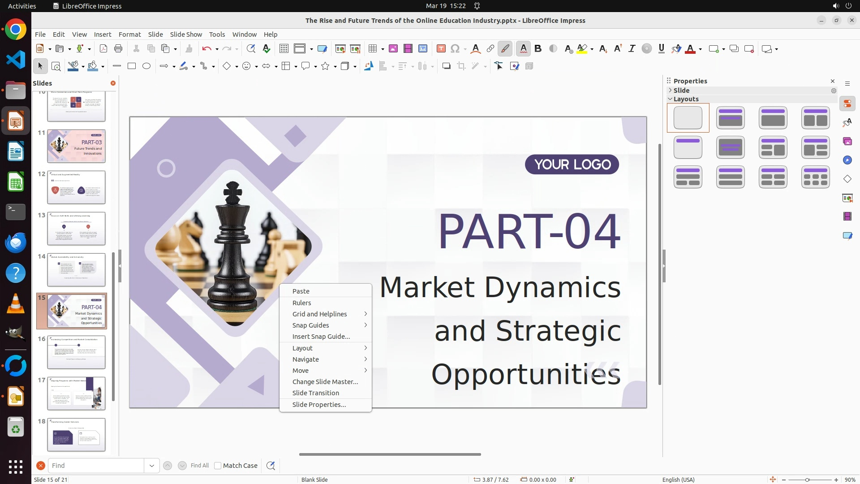Click the Bold formatting icon
The height and width of the screenshot is (484, 860).
[x=538, y=49]
